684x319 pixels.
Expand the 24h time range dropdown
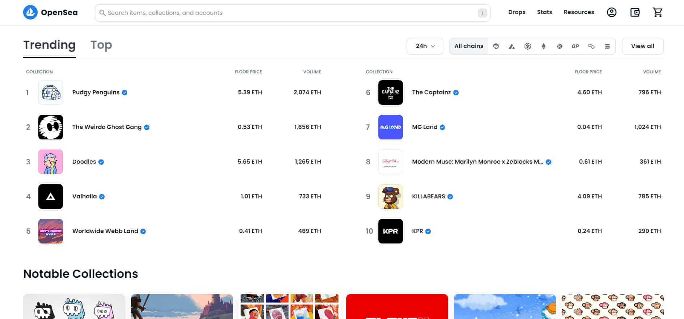(425, 46)
